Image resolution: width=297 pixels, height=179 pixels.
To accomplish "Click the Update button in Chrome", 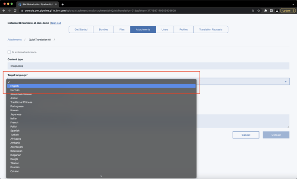I will (288, 11).
